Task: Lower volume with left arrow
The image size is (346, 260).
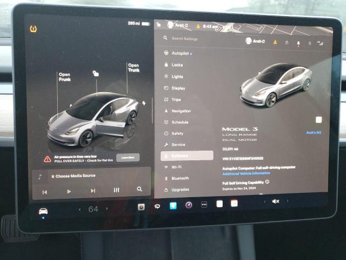Action: coord(265,201)
